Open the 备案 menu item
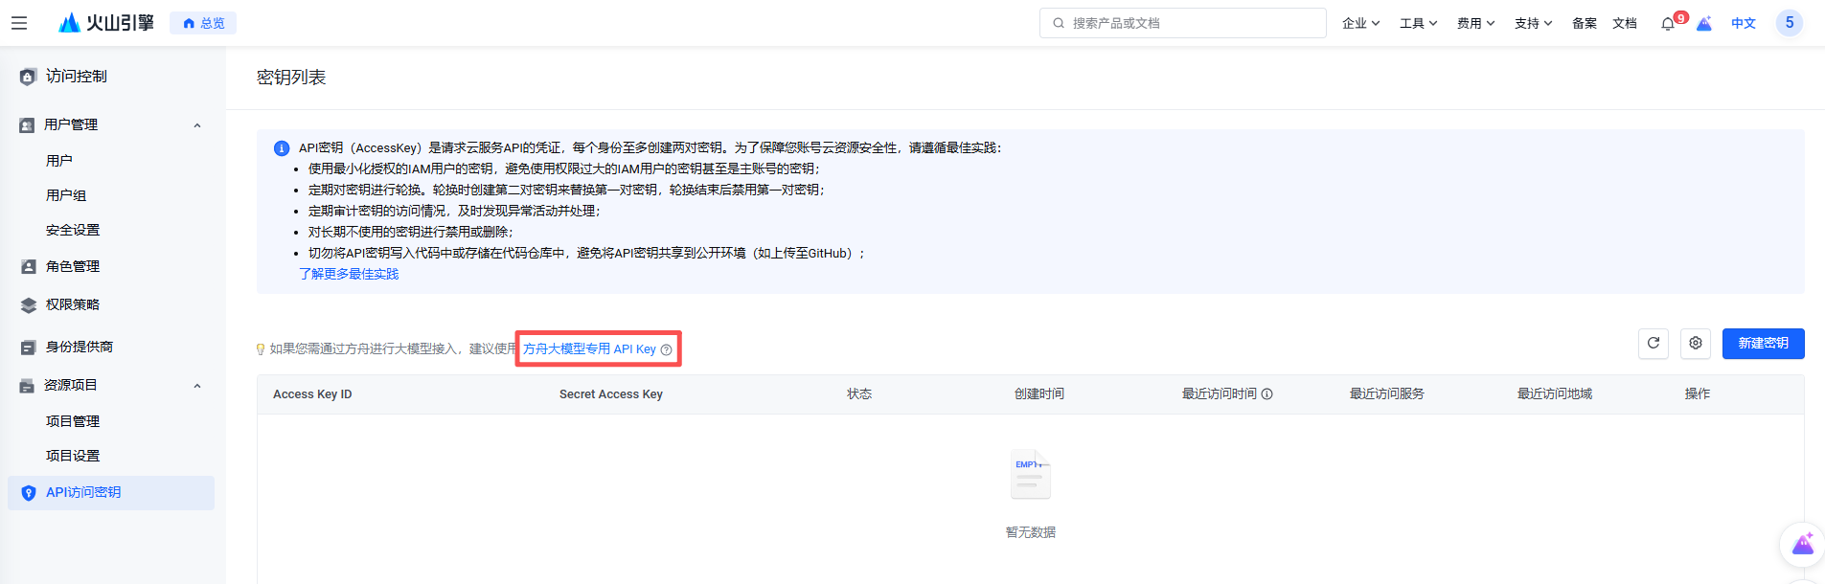The image size is (1825, 584). 1585,23
